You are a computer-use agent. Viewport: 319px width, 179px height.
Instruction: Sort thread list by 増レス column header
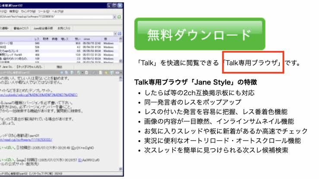(x=65, y=39)
